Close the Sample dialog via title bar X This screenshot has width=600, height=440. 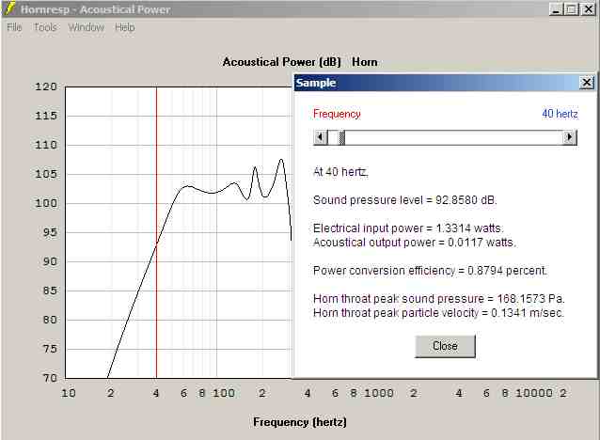point(586,83)
